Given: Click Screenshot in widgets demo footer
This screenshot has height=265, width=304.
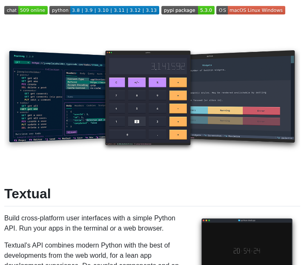Looking at the screenshot, I should [212, 135].
